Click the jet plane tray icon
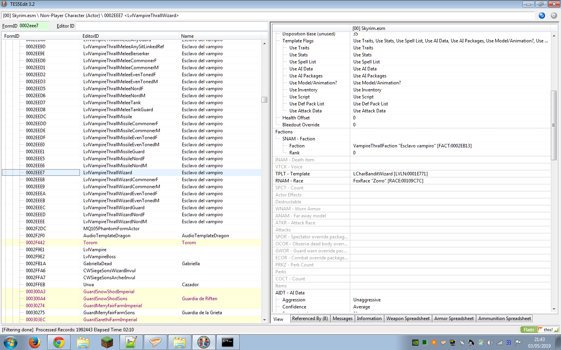Viewport: 561px width, 350px height. coord(462,343)
